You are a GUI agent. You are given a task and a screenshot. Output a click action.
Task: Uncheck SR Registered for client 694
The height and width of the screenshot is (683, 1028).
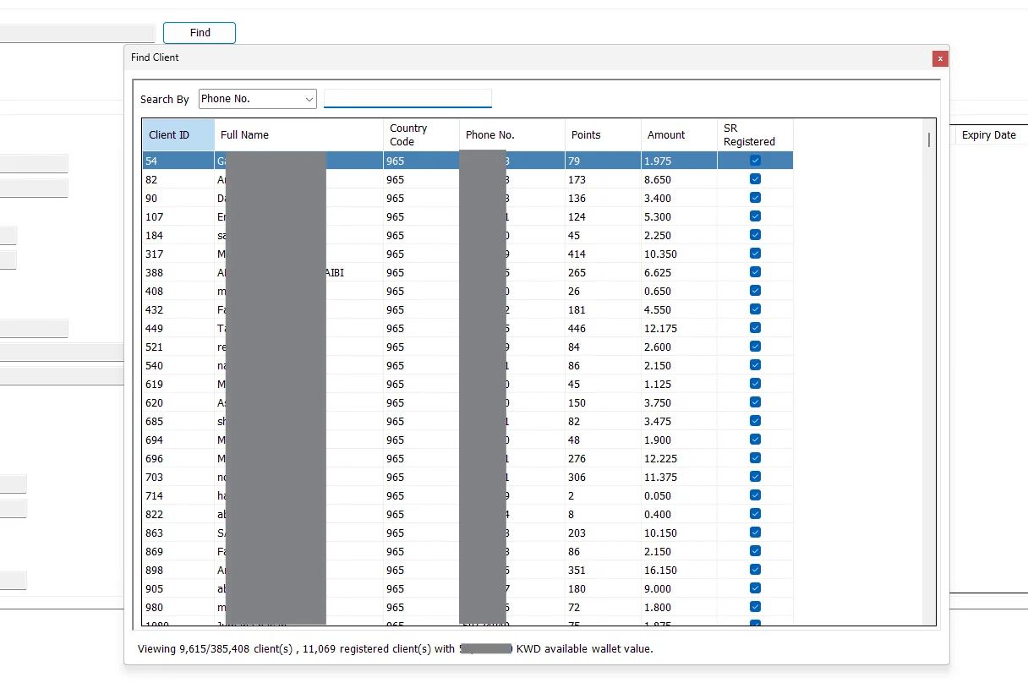point(755,440)
